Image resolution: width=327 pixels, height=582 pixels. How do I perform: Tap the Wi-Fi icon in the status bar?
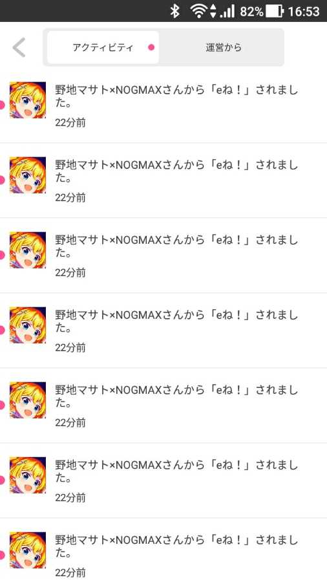pos(199,11)
